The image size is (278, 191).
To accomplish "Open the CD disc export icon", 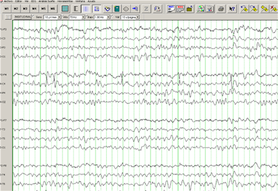I will (201, 9).
